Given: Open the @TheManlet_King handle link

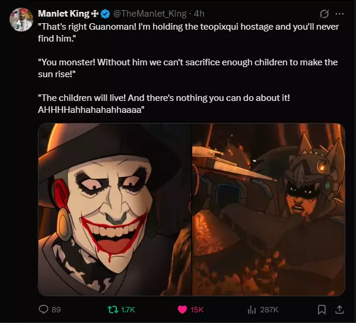Looking at the screenshot, I should point(150,14).
